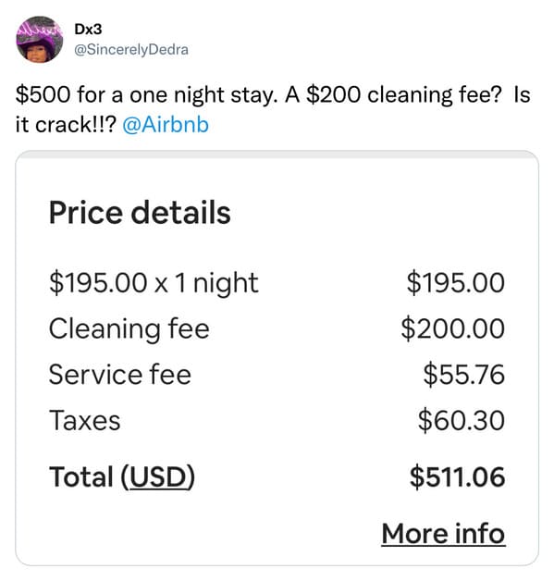Click the $195.00 nightly amount
Viewport: 554px width, 581px height.
pyautogui.click(x=455, y=283)
